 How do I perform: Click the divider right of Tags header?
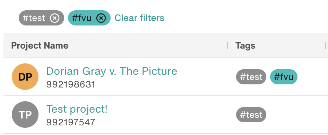tap(326, 45)
